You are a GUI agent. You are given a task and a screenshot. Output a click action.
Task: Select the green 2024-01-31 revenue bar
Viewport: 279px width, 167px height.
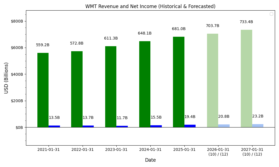[x=145, y=84]
